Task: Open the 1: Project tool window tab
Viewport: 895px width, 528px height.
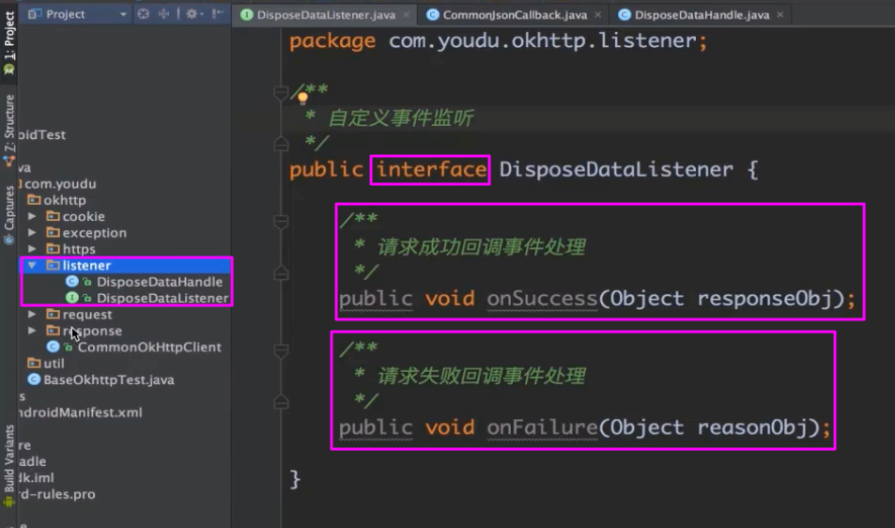Action: tap(9, 43)
